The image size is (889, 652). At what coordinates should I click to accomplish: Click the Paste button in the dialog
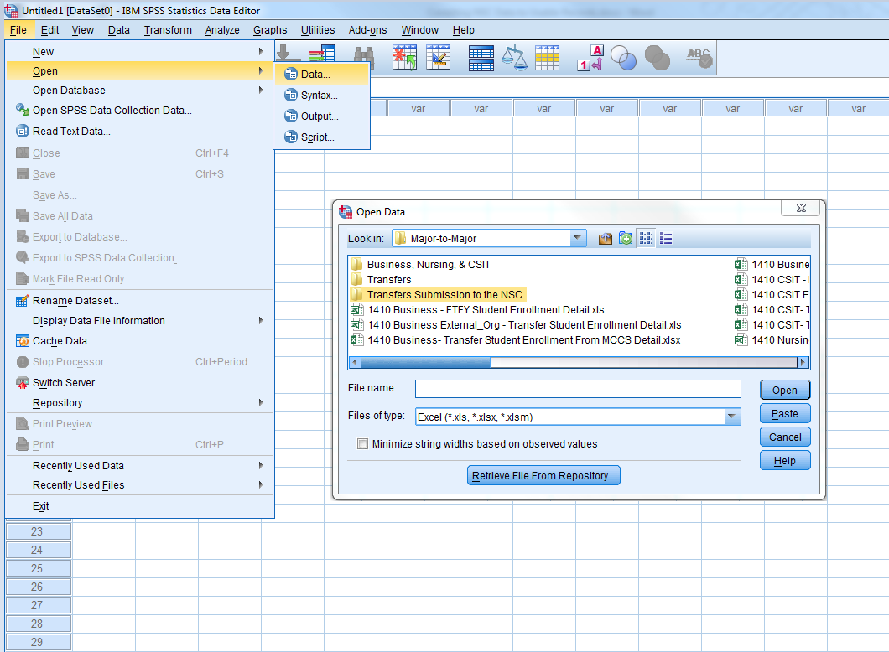(785, 413)
